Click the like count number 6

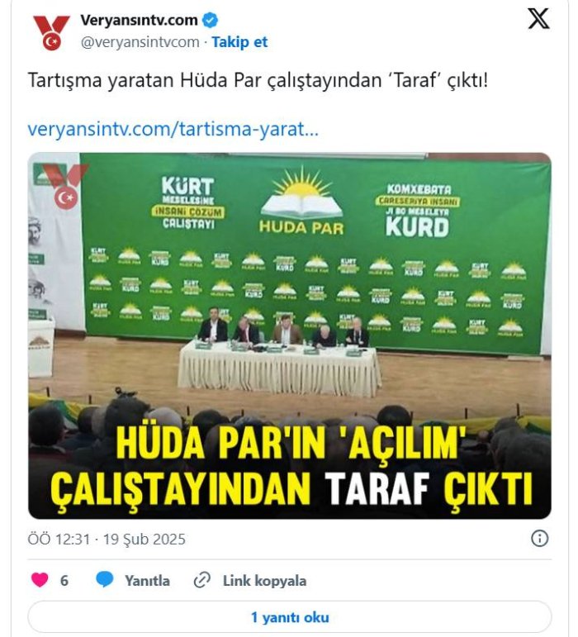[64, 581]
